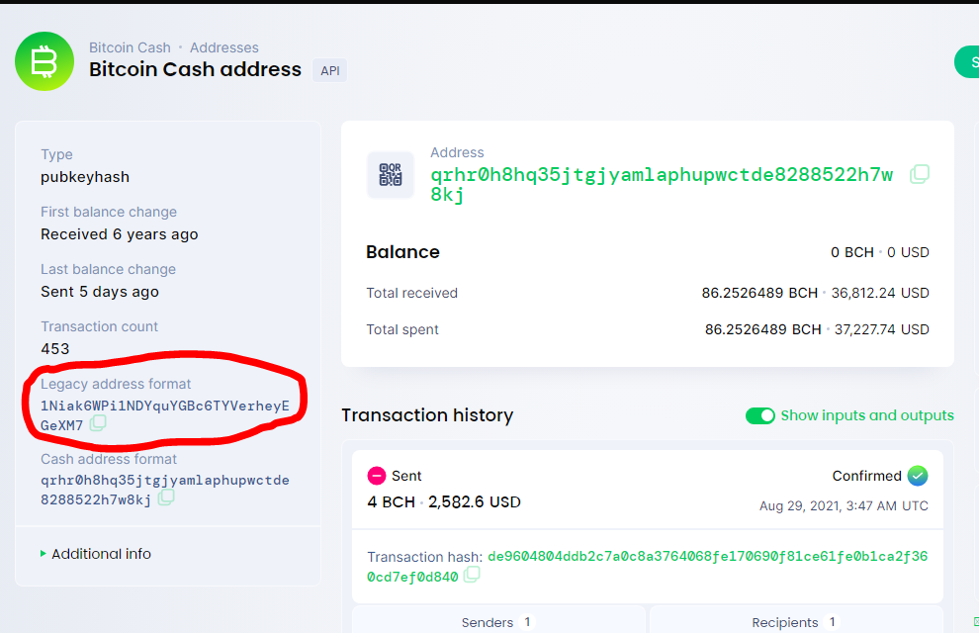The width and height of the screenshot is (979, 633).
Task: Click the green Bitcoin Cash logo
Action: 44,61
